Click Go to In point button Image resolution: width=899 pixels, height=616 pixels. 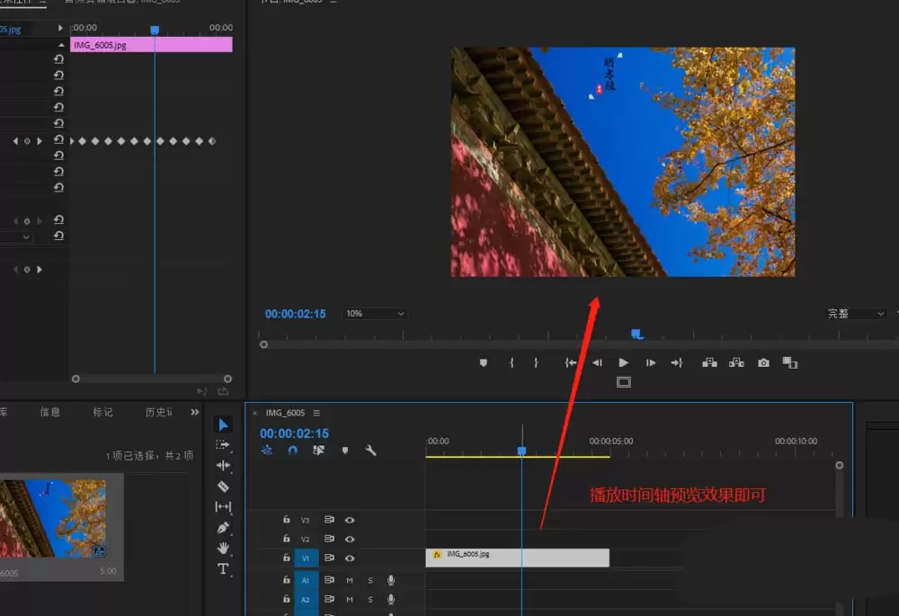point(569,362)
